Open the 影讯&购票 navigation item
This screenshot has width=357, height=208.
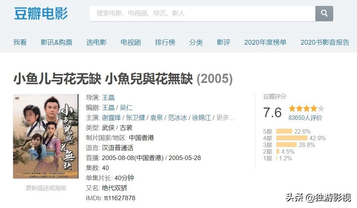point(57,42)
